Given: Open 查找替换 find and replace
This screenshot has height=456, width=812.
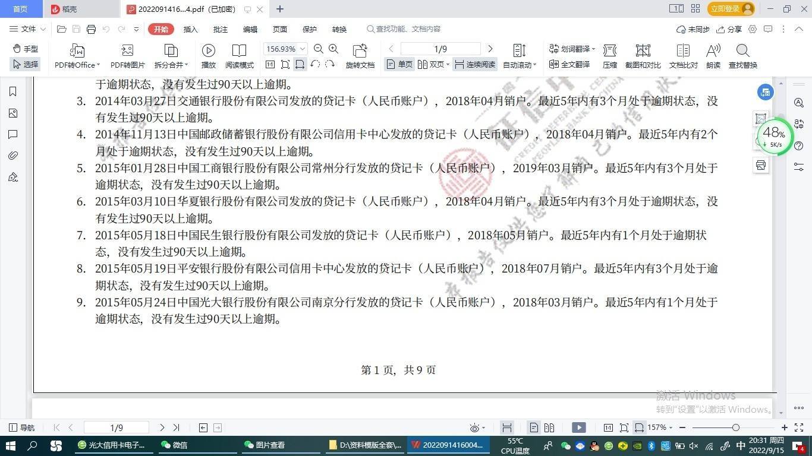Looking at the screenshot, I should tap(743, 56).
